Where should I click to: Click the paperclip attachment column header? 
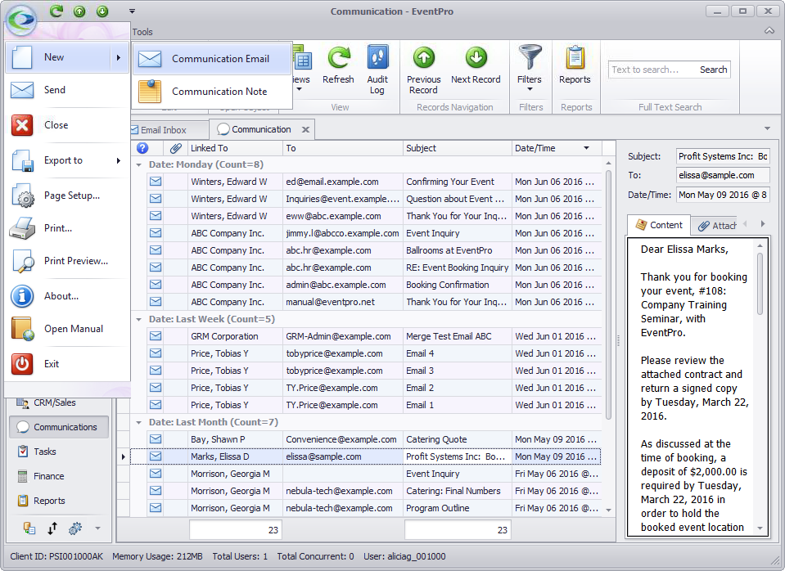pyautogui.click(x=175, y=148)
